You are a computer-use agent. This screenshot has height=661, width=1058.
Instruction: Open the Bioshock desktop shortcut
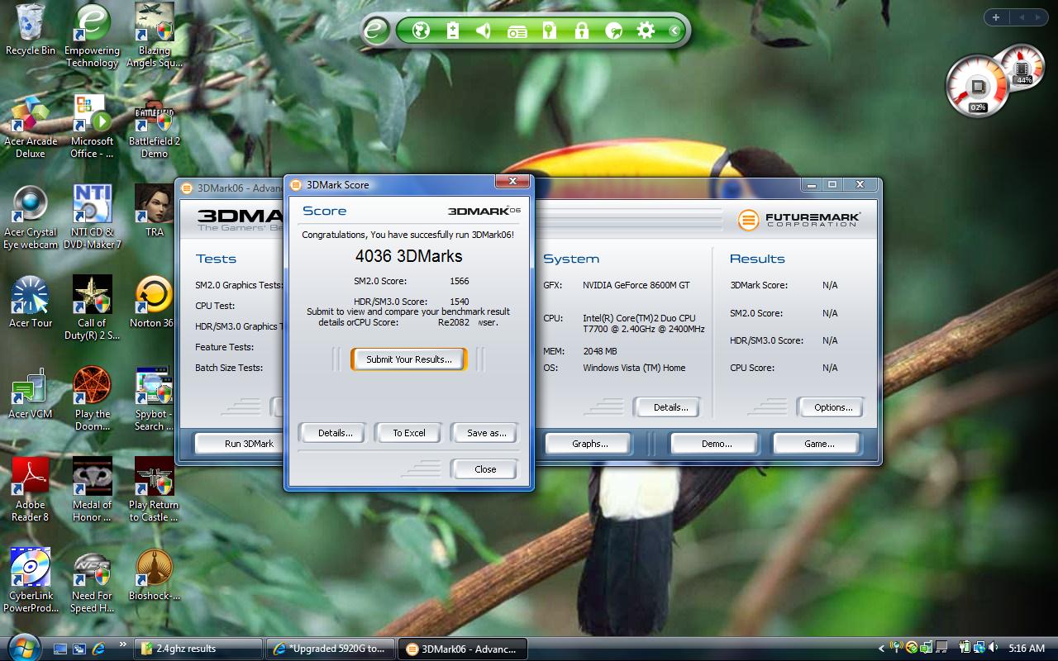point(155,574)
